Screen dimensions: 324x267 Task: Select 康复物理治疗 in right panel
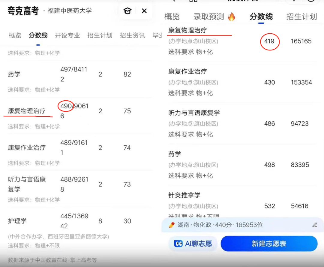[x=187, y=30]
